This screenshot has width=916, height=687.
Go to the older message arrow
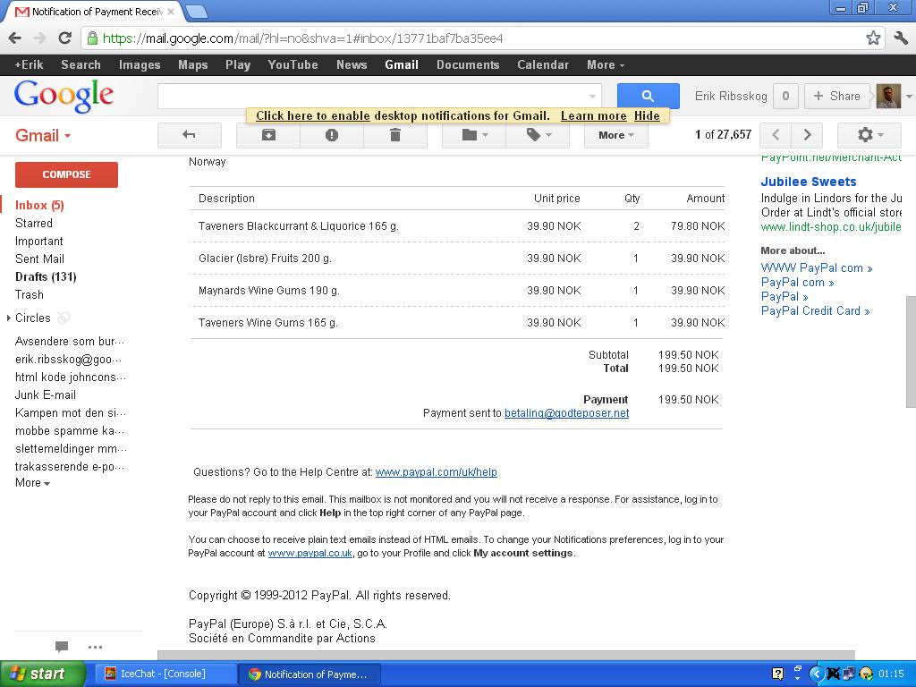[x=807, y=135]
